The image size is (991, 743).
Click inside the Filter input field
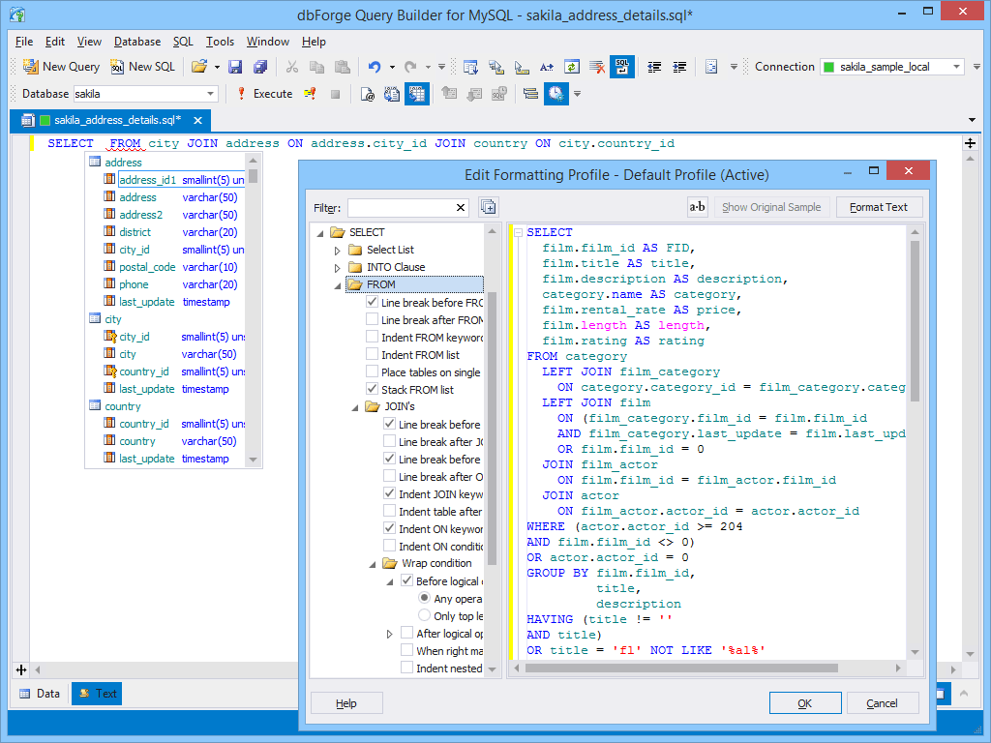click(x=402, y=207)
